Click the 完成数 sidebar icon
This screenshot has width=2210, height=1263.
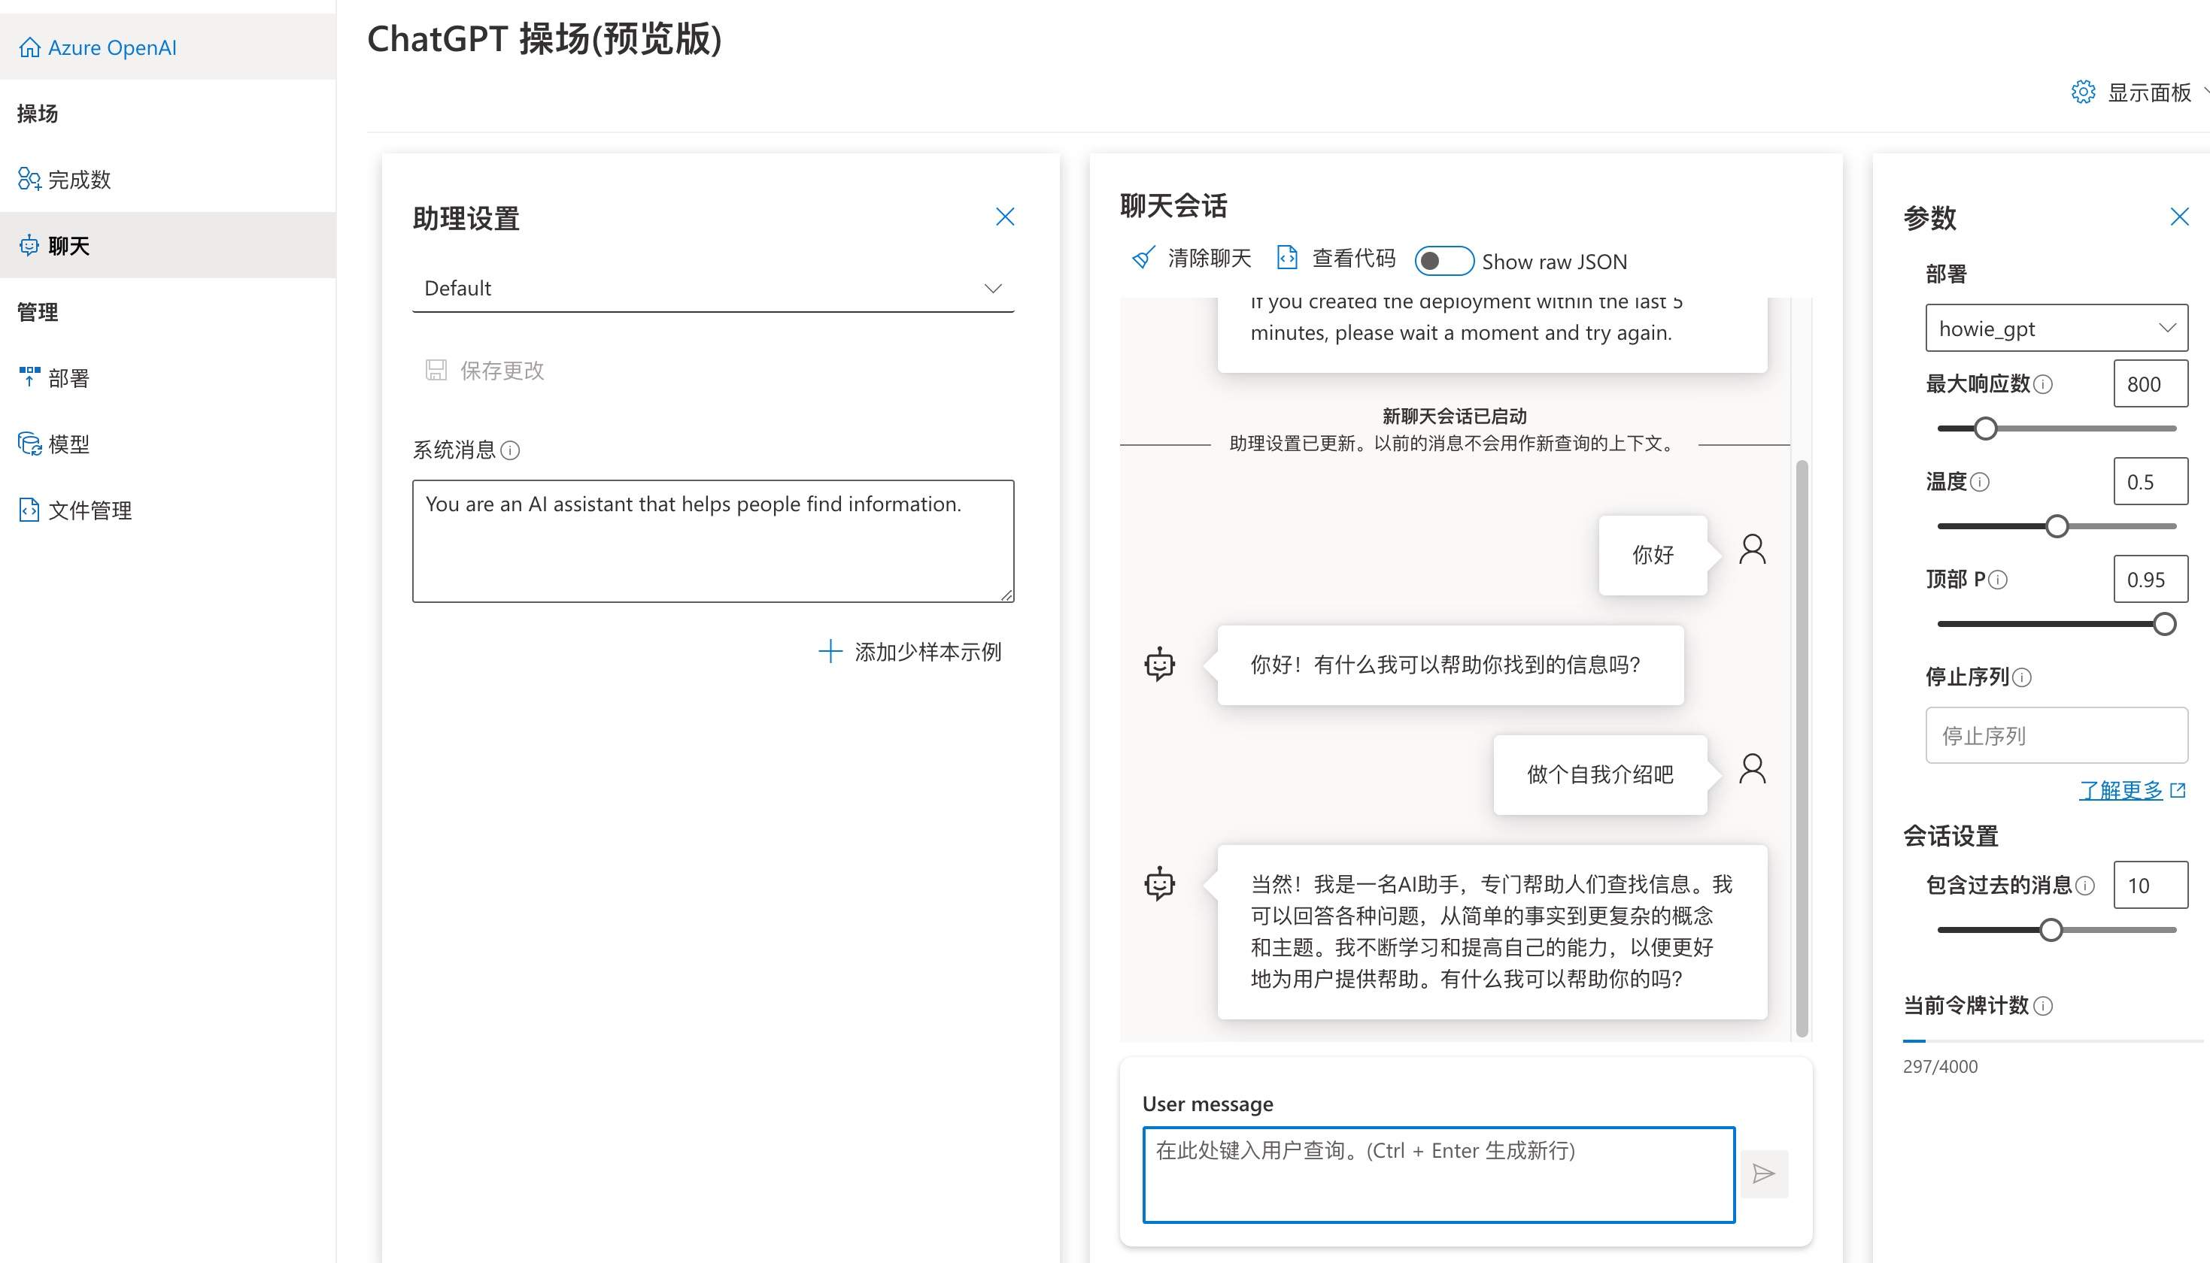click(x=29, y=180)
